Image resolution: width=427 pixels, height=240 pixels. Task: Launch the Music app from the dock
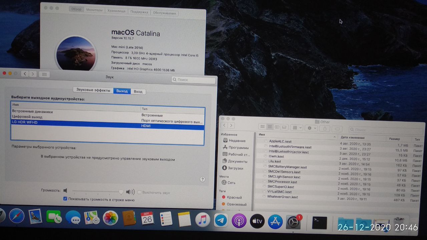[202, 220]
